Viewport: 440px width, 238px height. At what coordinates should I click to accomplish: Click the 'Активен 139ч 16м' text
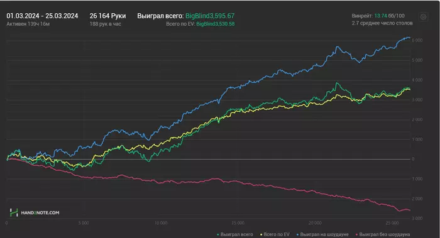(x=28, y=24)
